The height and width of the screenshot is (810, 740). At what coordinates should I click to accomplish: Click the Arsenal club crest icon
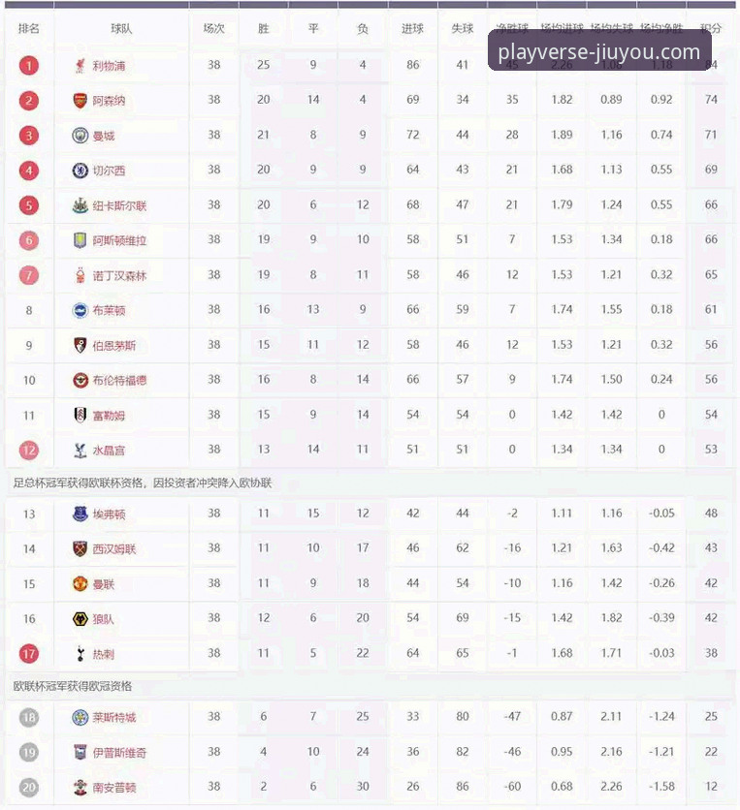pos(80,101)
